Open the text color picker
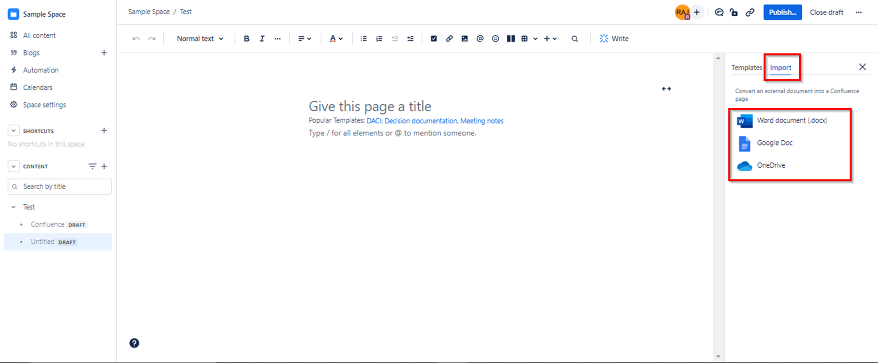 pos(336,39)
